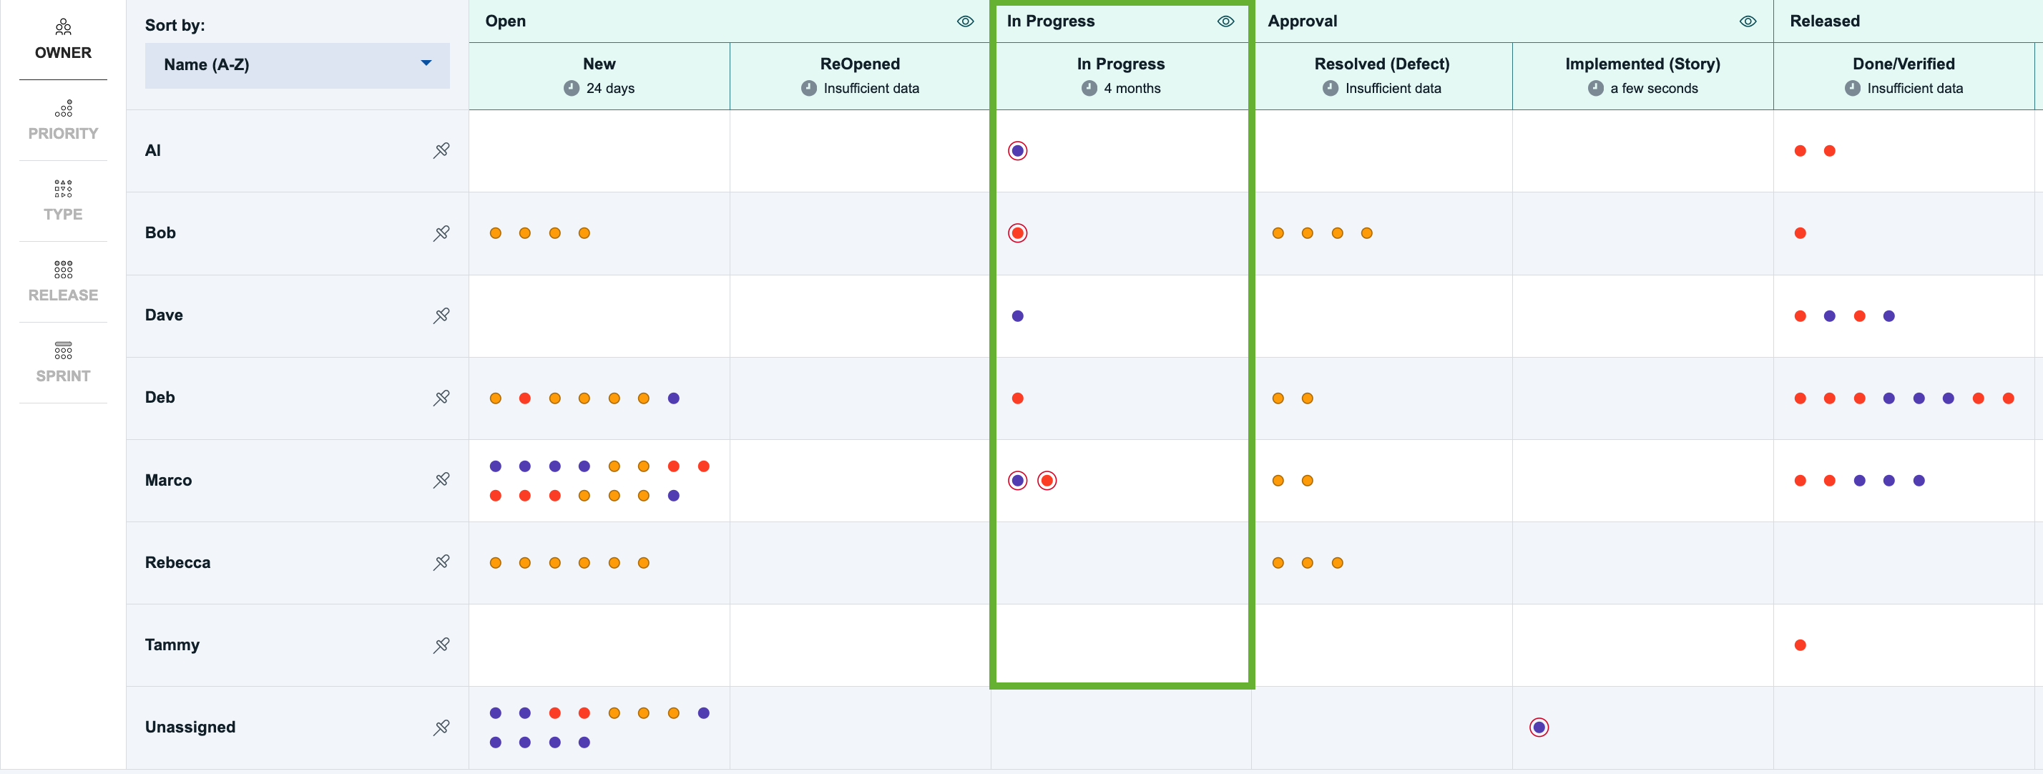The height and width of the screenshot is (774, 2043).
Task: Pin the Al owner row
Action: (x=442, y=151)
